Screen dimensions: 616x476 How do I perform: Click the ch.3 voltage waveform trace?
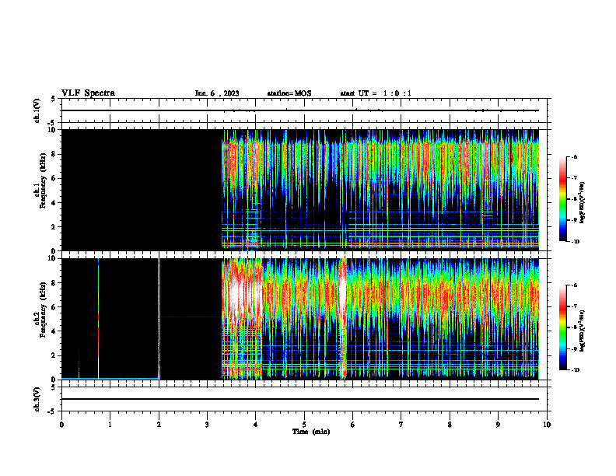point(299,399)
